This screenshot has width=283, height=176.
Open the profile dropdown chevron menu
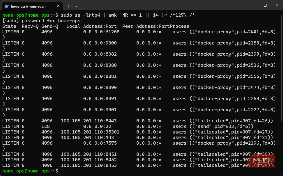point(76,6)
